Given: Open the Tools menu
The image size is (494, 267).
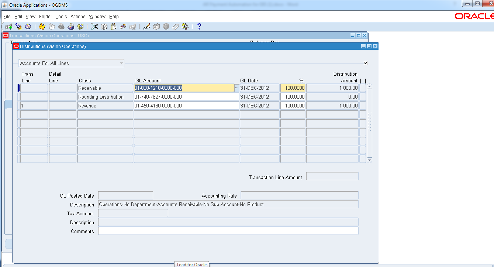Looking at the screenshot, I should (x=61, y=17).
